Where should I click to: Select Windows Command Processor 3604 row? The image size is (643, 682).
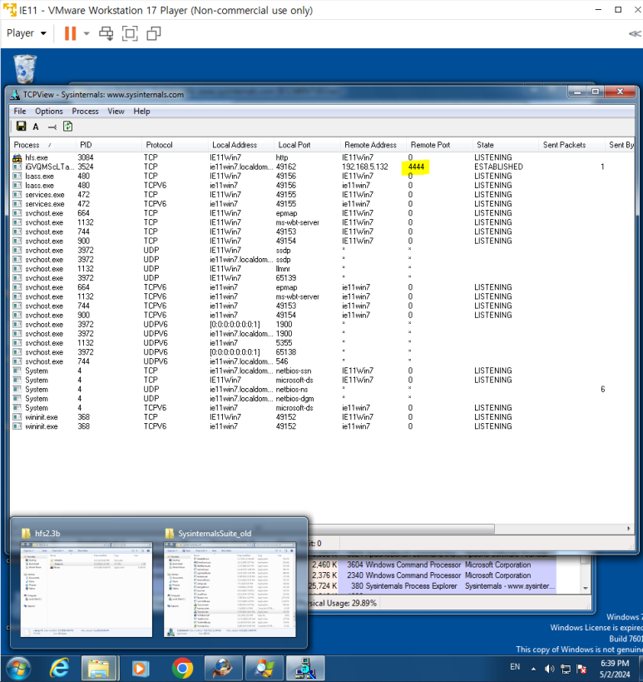434,565
